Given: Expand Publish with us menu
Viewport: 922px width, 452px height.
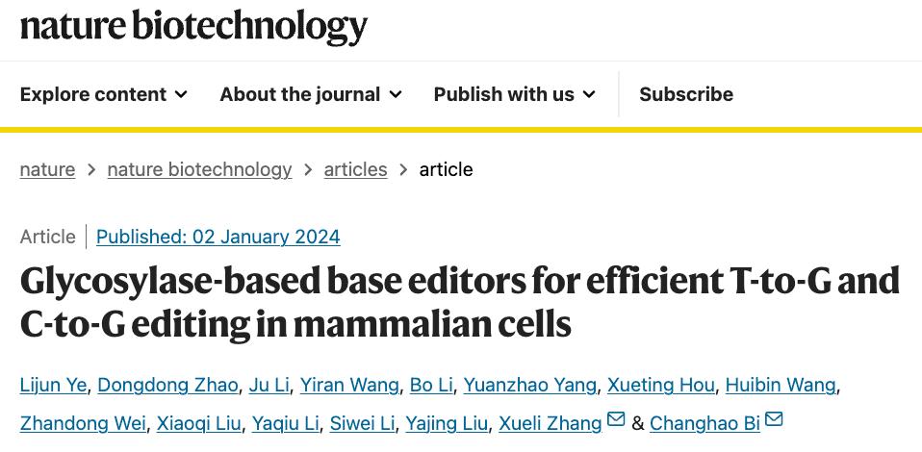Looking at the screenshot, I should [x=515, y=94].
